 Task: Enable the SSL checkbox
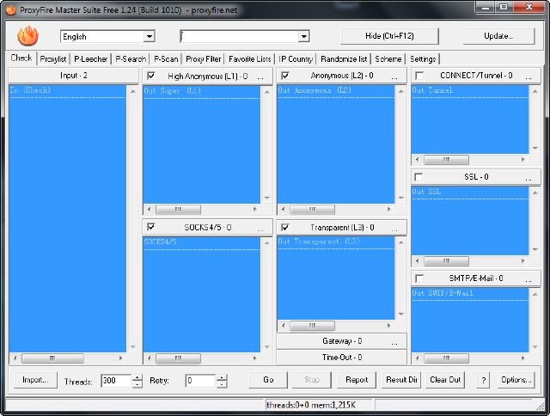419,177
